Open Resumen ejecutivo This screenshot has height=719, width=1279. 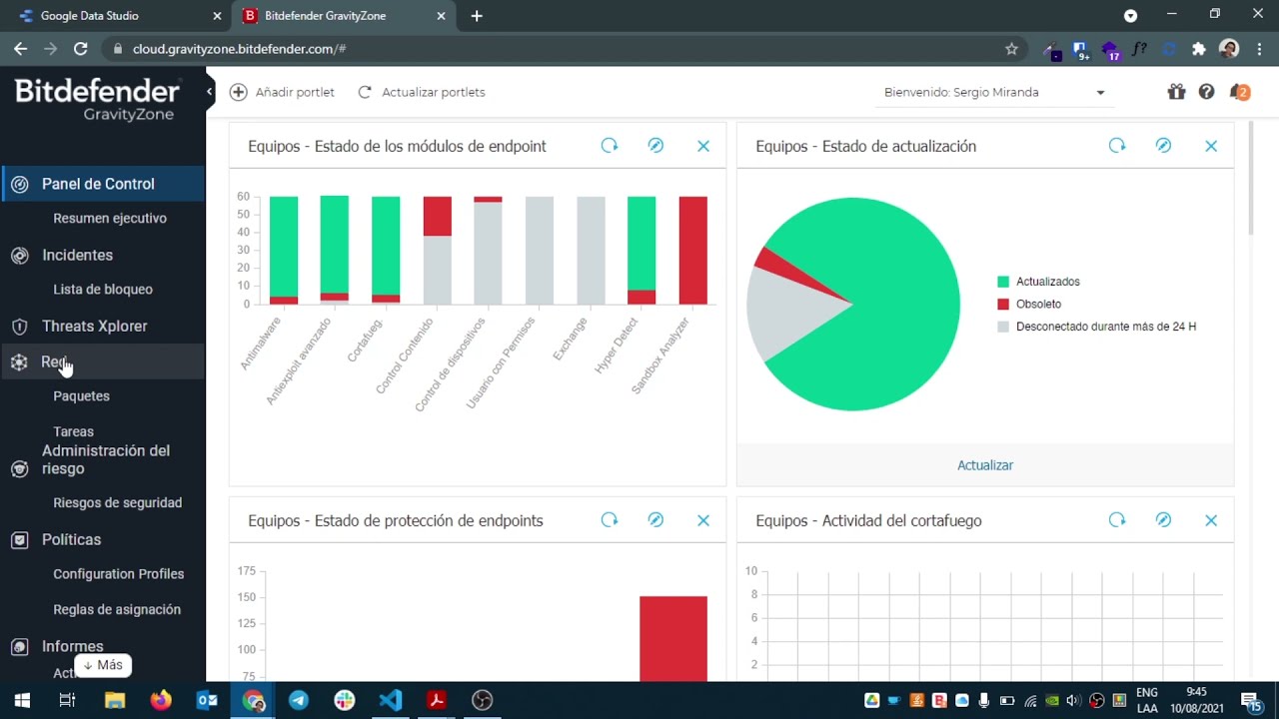pos(110,218)
